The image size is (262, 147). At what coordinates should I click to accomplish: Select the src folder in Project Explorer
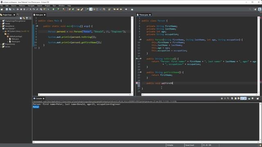(x=8, y=34)
